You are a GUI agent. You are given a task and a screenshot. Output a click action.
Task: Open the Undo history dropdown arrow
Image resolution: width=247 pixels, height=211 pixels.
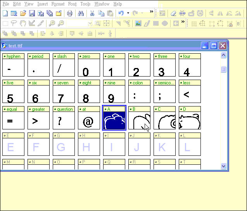click(x=128, y=13)
